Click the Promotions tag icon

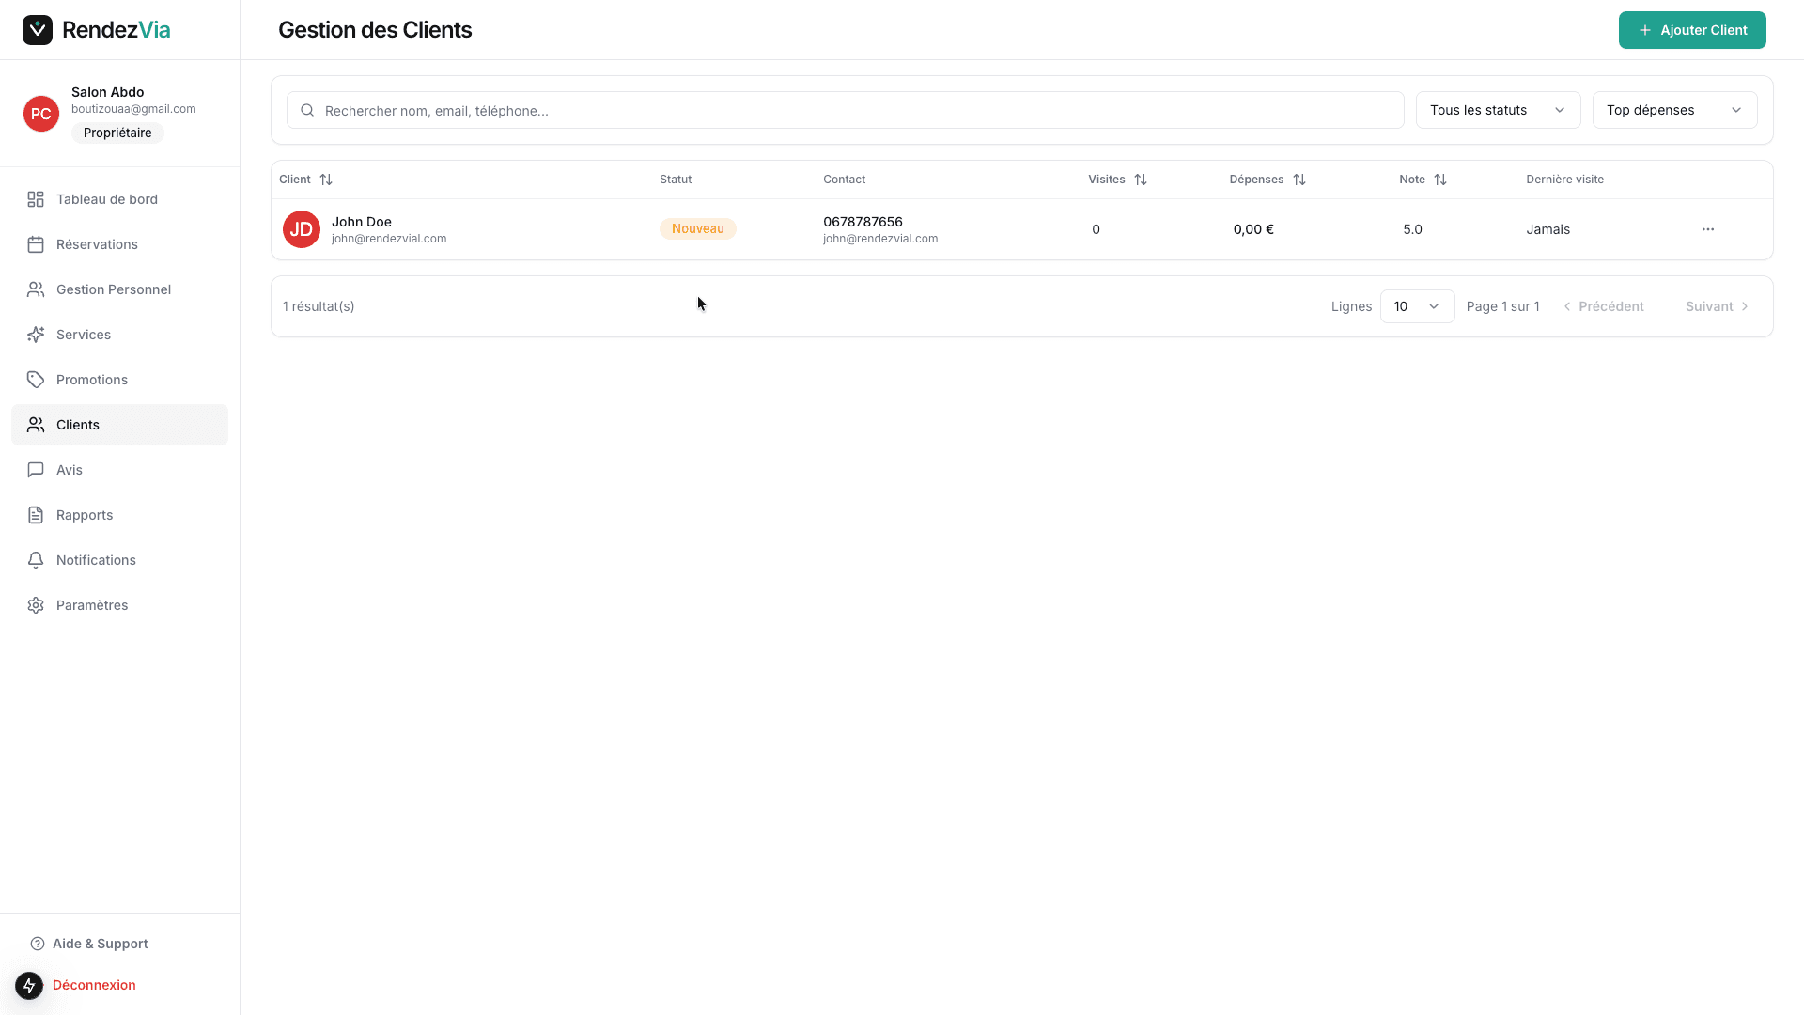click(36, 380)
